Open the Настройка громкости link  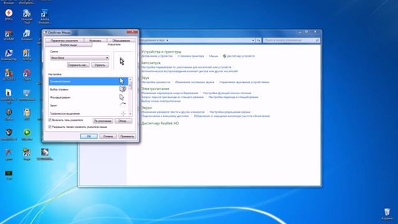pos(156,82)
